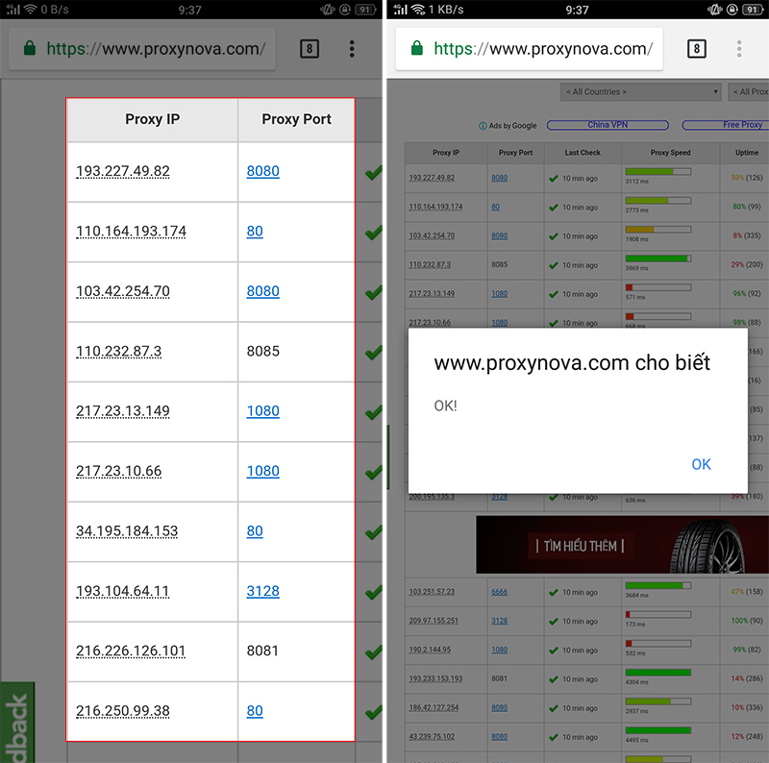Tap uptime value 59% (126)
This screenshot has width=769, height=763.
[747, 178]
